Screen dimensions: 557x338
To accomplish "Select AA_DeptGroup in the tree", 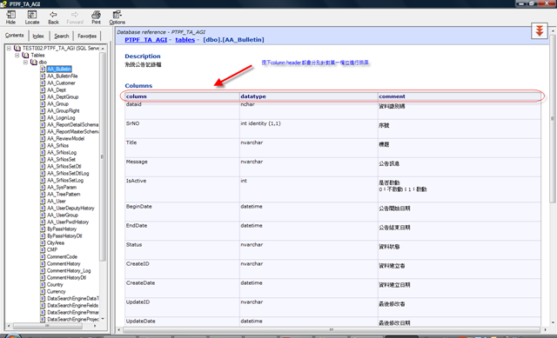I will [63, 96].
